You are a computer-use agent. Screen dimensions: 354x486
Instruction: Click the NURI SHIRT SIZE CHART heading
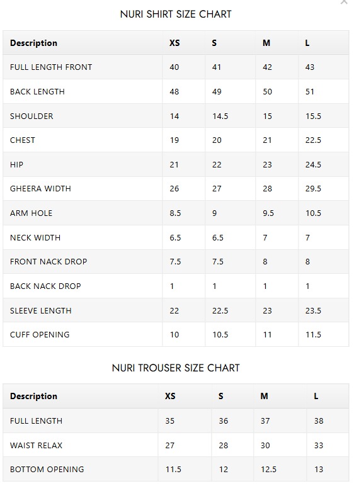(x=176, y=14)
